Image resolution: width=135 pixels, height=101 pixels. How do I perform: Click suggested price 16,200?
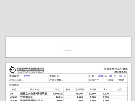coord(79,94)
